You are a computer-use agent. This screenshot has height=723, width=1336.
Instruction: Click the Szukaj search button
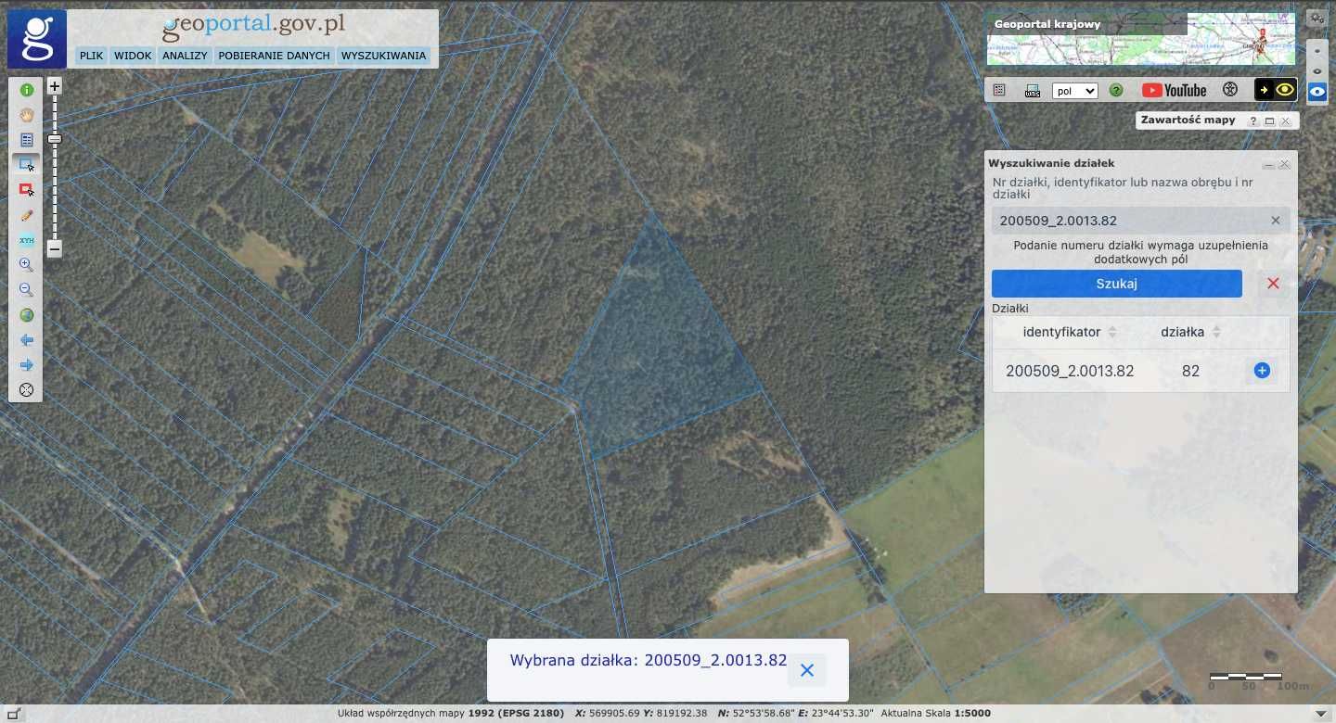coord(1117,284)
